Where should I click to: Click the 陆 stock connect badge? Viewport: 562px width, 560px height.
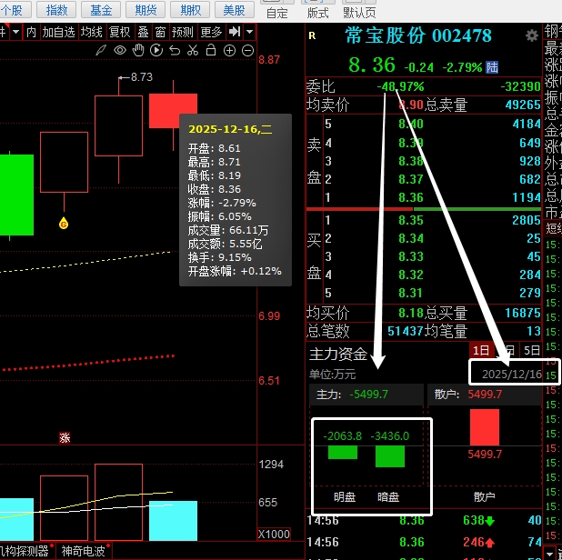pos(492,67)
